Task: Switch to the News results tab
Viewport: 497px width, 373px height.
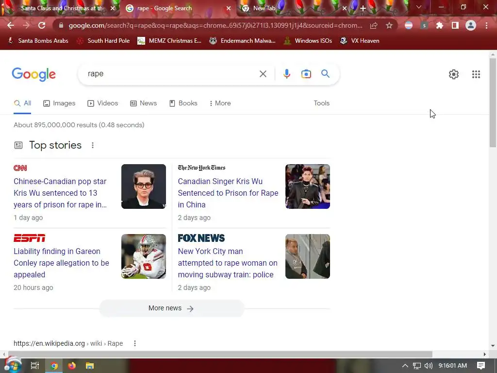Action: pos(144,103)
